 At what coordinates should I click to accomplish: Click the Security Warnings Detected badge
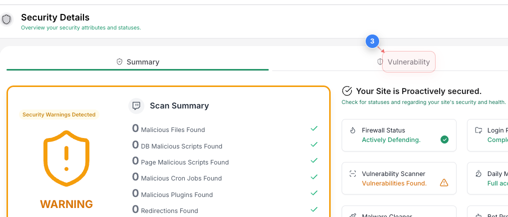tap(59, 114)
